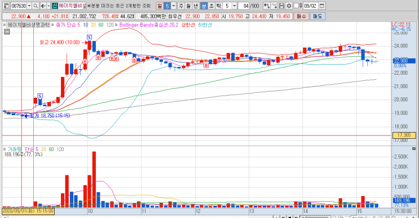The width and height of the screenshot is (419, 218).
Task: Click the minute interval field showing 5
Action: coord(227,6)
